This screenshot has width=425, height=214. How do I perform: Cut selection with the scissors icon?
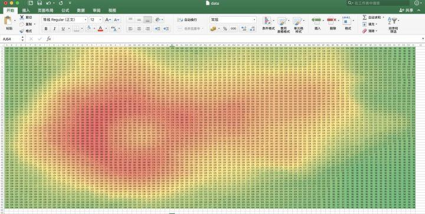pyautogui.click(x=22, y=17)
